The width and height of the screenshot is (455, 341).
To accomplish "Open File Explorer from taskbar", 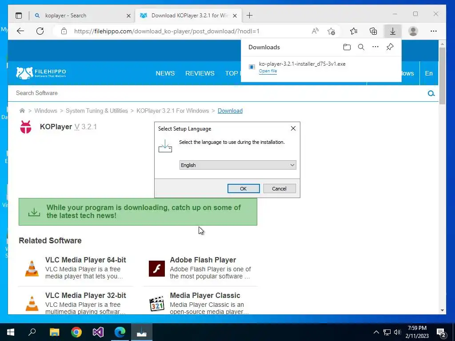I will point(54,332).
